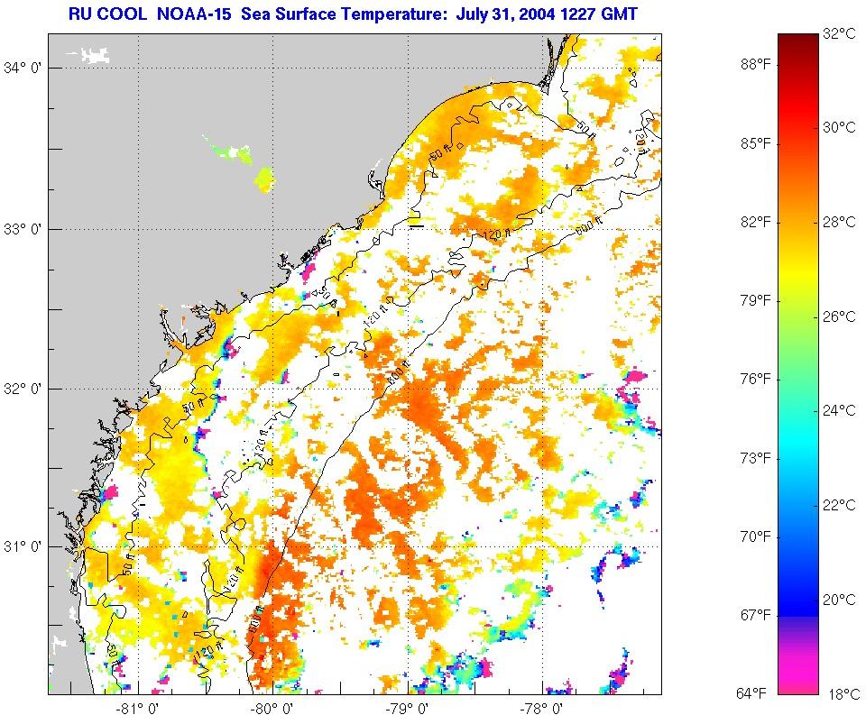866x715 pixels.
Task: Click the 88°F label on color scale
Action: coord(756,65)
